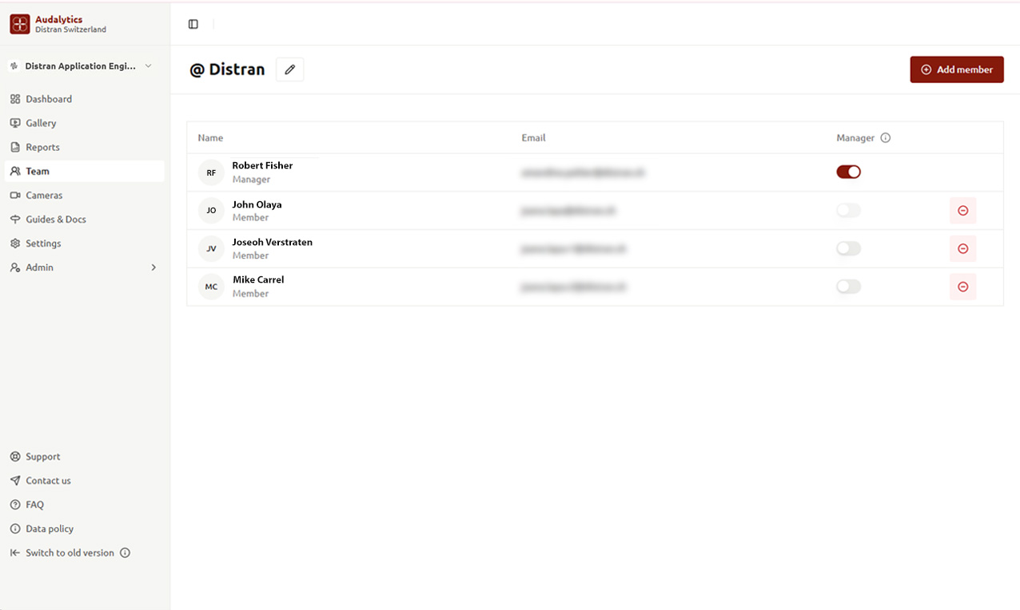
Task: Disable manager toggle for Robert Fisher
Action: tap(848, 172)
